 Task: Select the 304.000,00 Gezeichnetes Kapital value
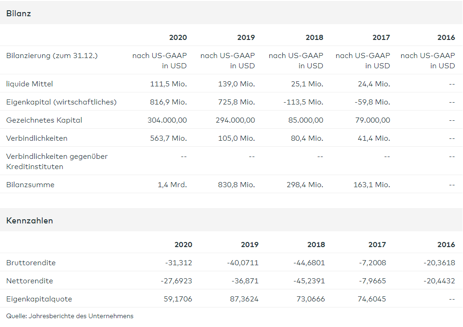pyautogui.click(x=167, y=120)
